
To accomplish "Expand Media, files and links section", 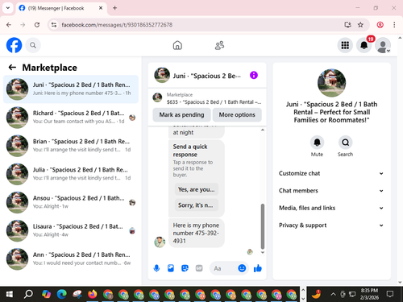I will tap(331, 208).
